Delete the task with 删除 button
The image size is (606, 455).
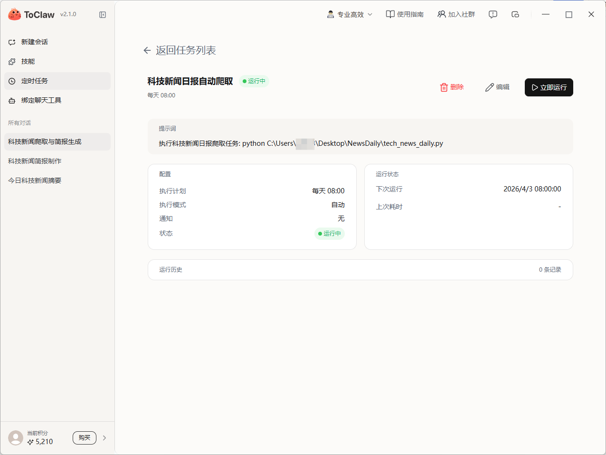tap(452, 87)
